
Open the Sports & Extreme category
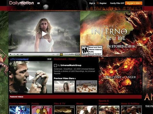tap(104, 102)
